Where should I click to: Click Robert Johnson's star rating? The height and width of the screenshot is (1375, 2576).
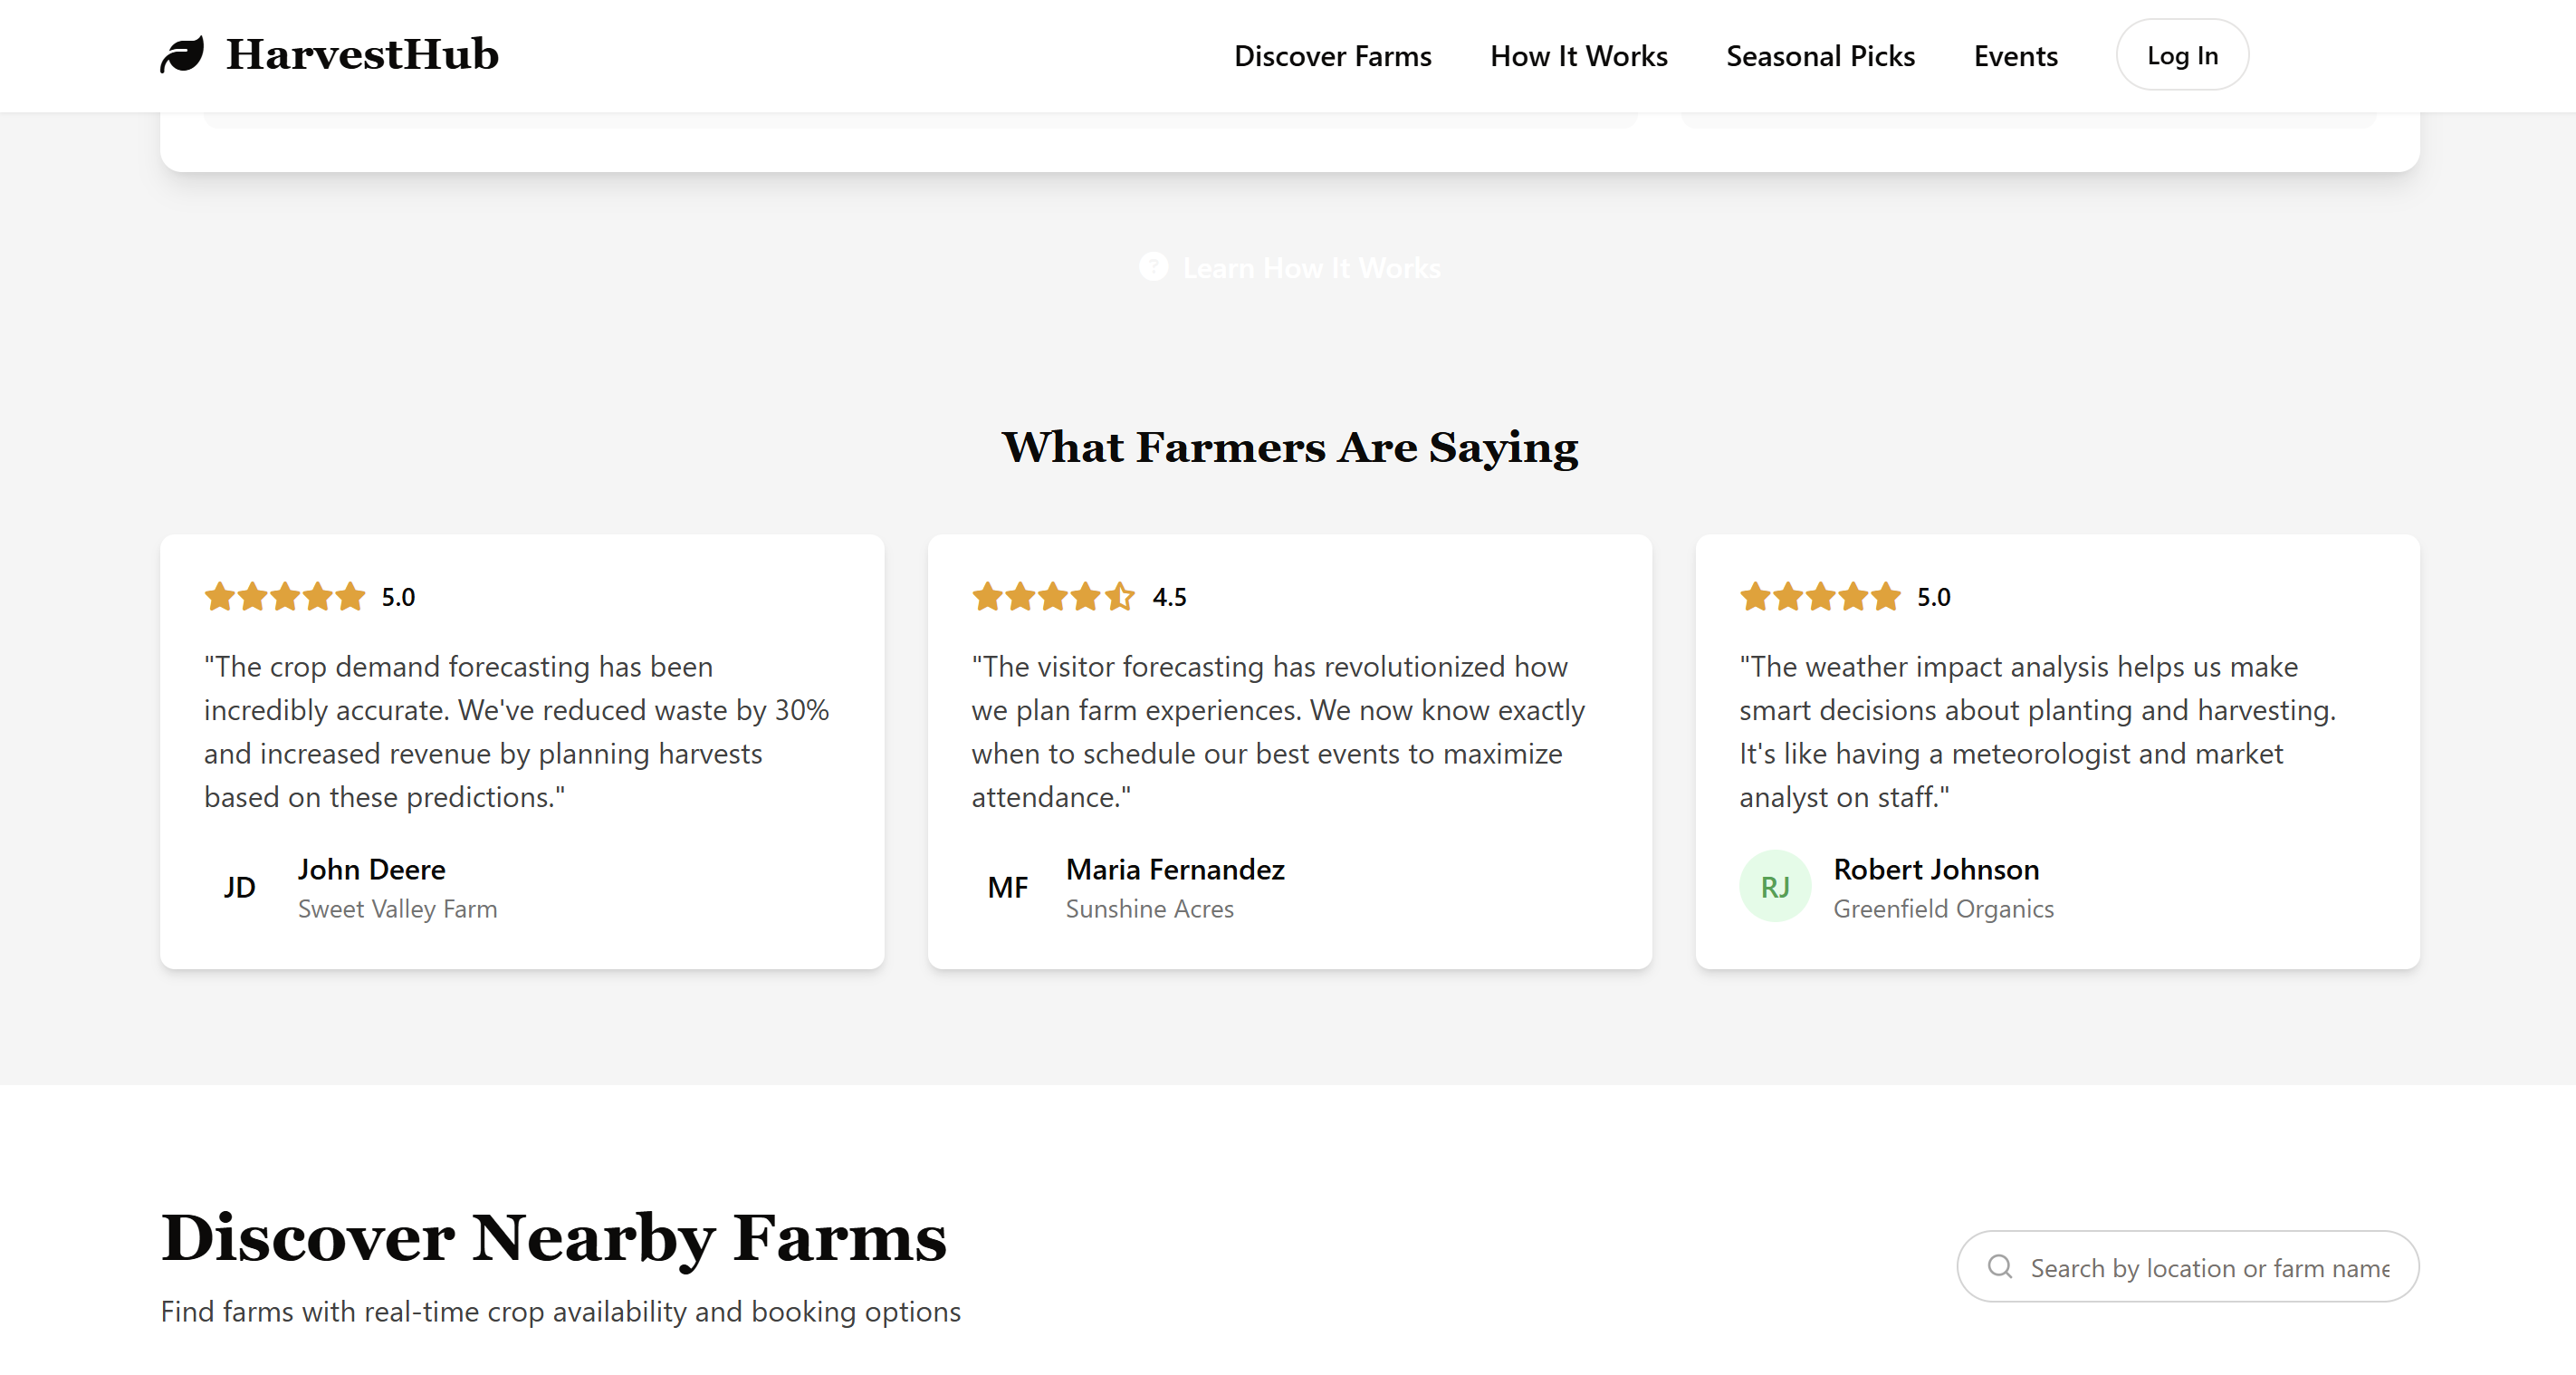1820,596
